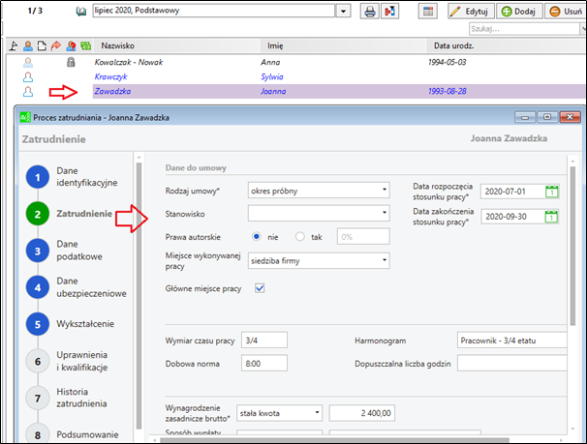The image size is (587, 444).
Task: Click the Data zakończenia date field
Action: (512, 217)
